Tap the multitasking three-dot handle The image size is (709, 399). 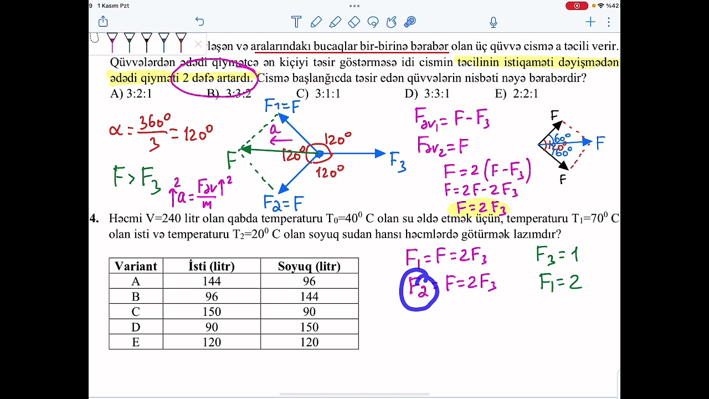pyautogui.click(x=354, y=6)
